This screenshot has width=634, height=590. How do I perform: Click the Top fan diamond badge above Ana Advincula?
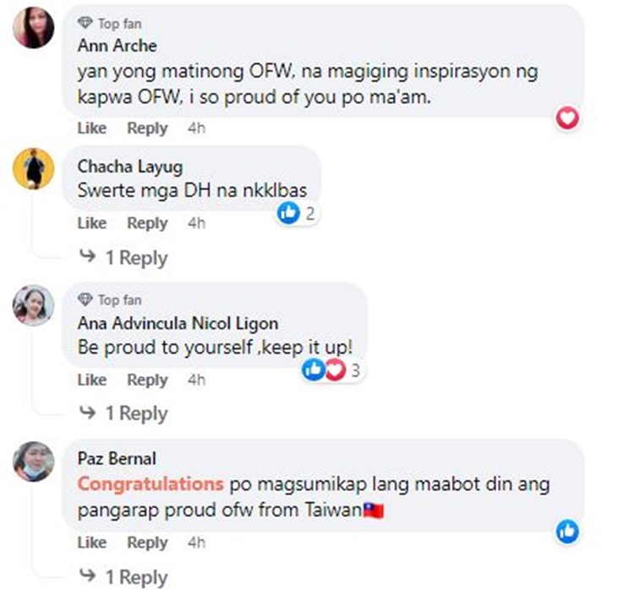tap(85, 300)
